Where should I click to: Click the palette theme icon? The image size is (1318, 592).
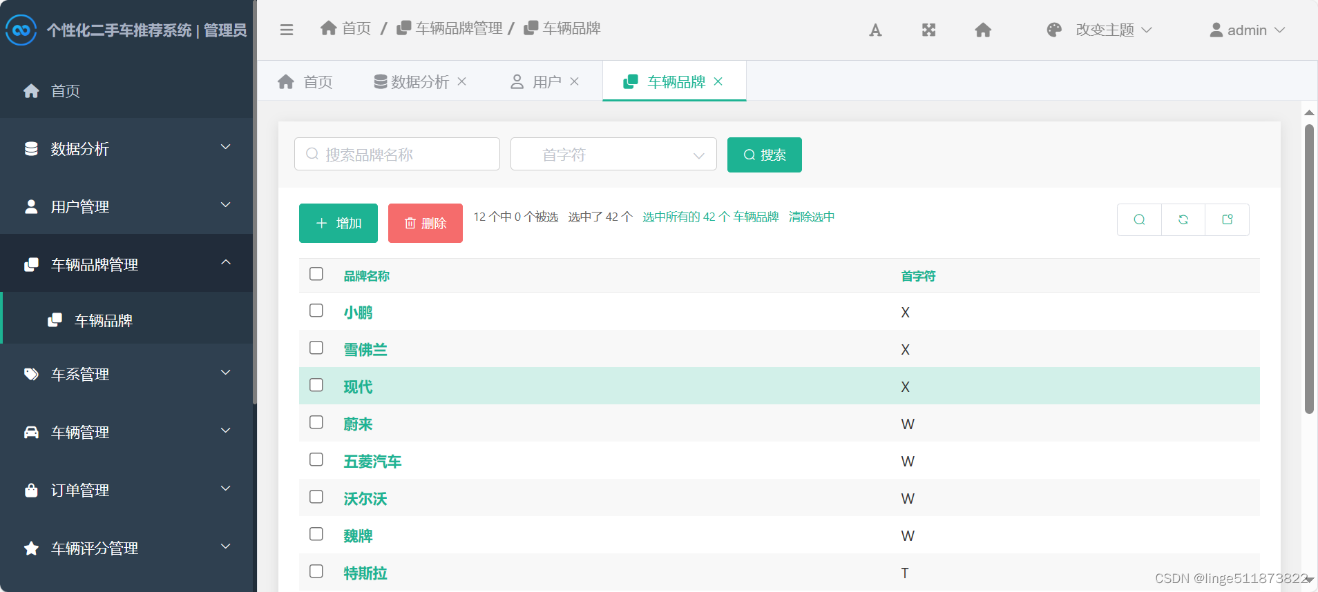tap(1054, 30)
